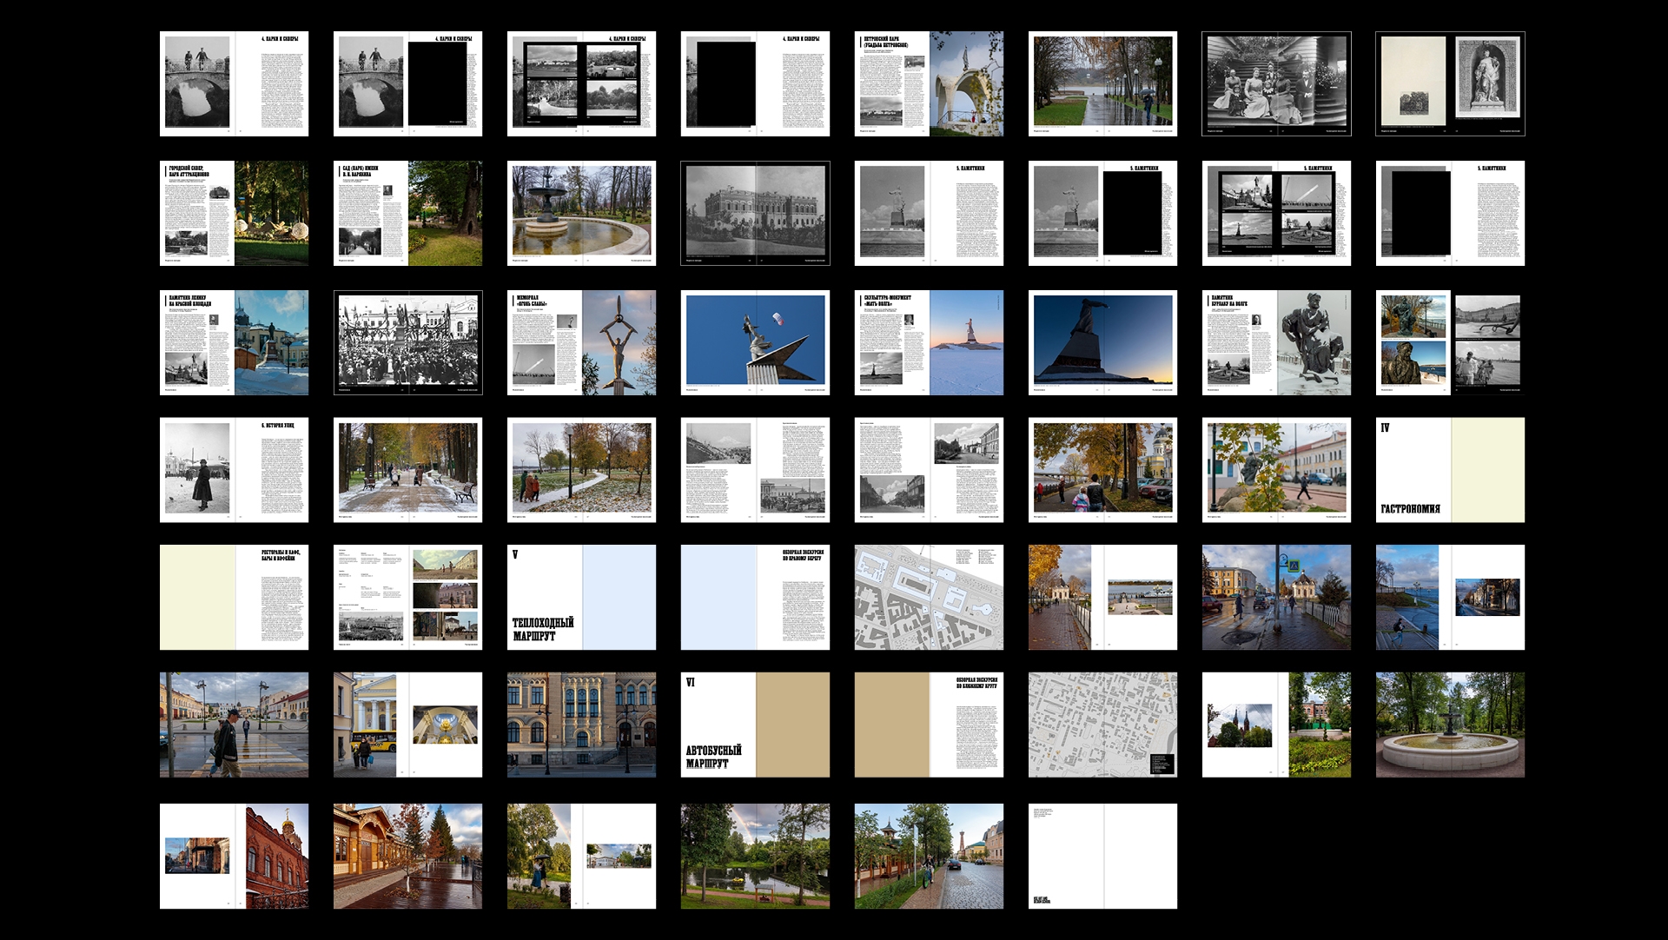Screen dimensions: 1668x940
Task: Open the 'IV Гастрономия' chapter title spread
Action: (x=1450, y=470)
